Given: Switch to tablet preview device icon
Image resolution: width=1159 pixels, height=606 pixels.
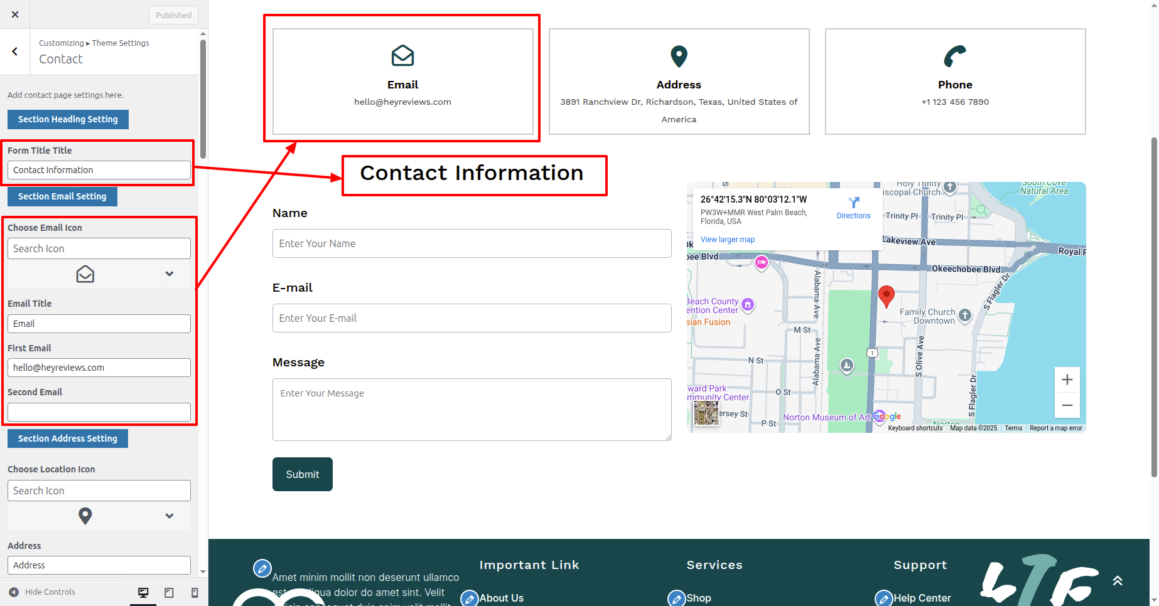Looking at the screenshot, I should pos(169,592).
